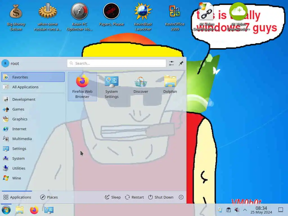The width and height of the screenshot is (288, 216).
Task: Pin the application launcher open
Action: click(181, 63)
